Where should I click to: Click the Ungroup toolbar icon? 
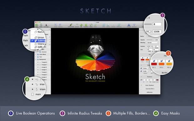(x=60, y=25)
